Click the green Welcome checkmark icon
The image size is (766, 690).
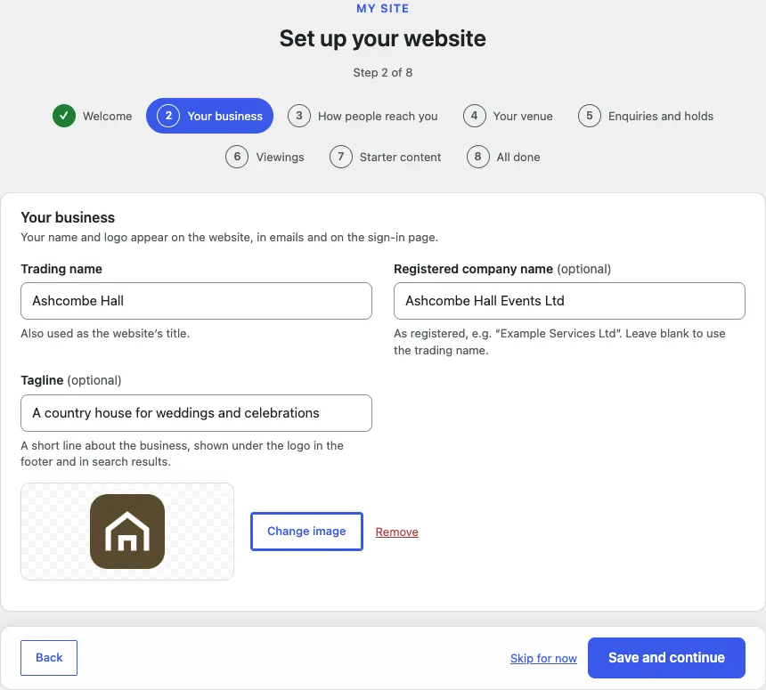point(64,116)
